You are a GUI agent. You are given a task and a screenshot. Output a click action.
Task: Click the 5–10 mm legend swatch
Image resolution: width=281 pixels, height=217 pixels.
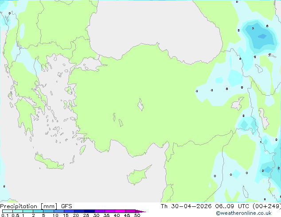[48, 211]
